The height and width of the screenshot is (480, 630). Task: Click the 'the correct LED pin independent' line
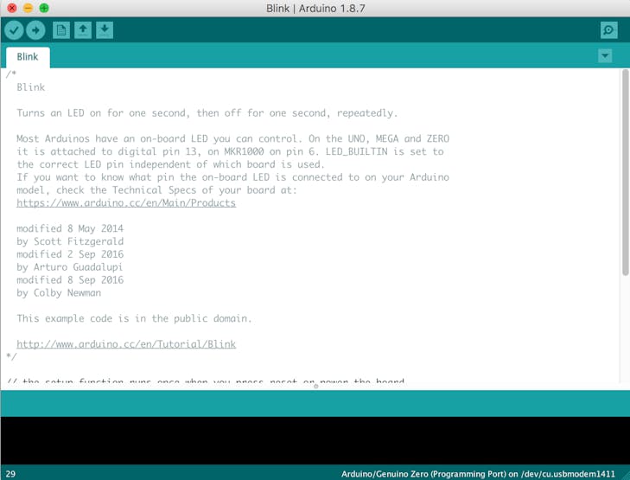pyautogui.click(x=170, y=164)
